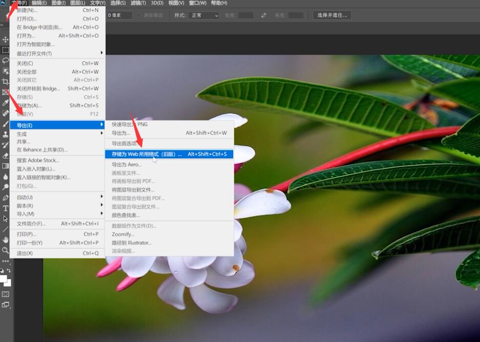480x342 pixels.
Task: Select the Lasso tool
Action: pyautogui.click(x=5, y=60)
